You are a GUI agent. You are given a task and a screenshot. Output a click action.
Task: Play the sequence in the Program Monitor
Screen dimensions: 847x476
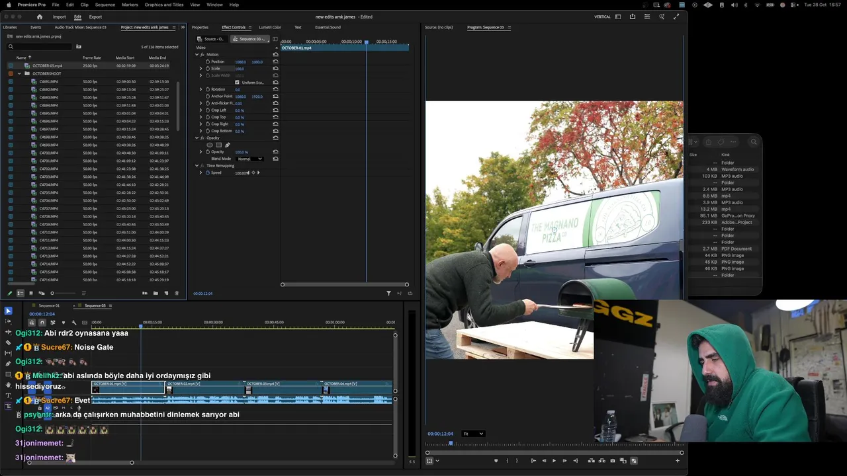(554, 461)
